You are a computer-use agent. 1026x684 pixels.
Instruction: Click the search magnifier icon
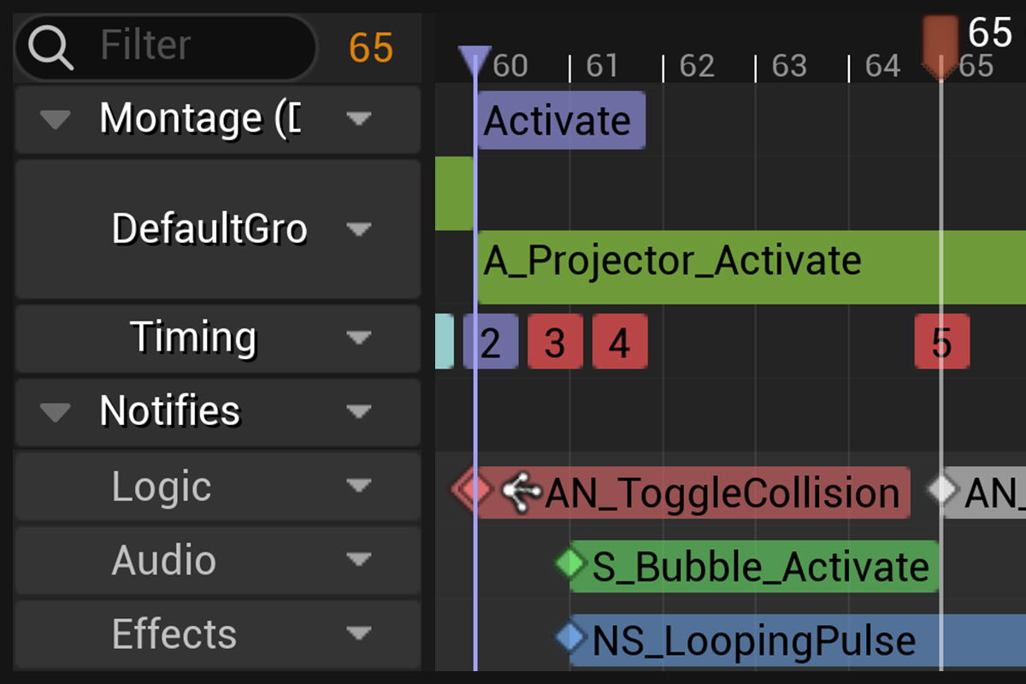50,47
